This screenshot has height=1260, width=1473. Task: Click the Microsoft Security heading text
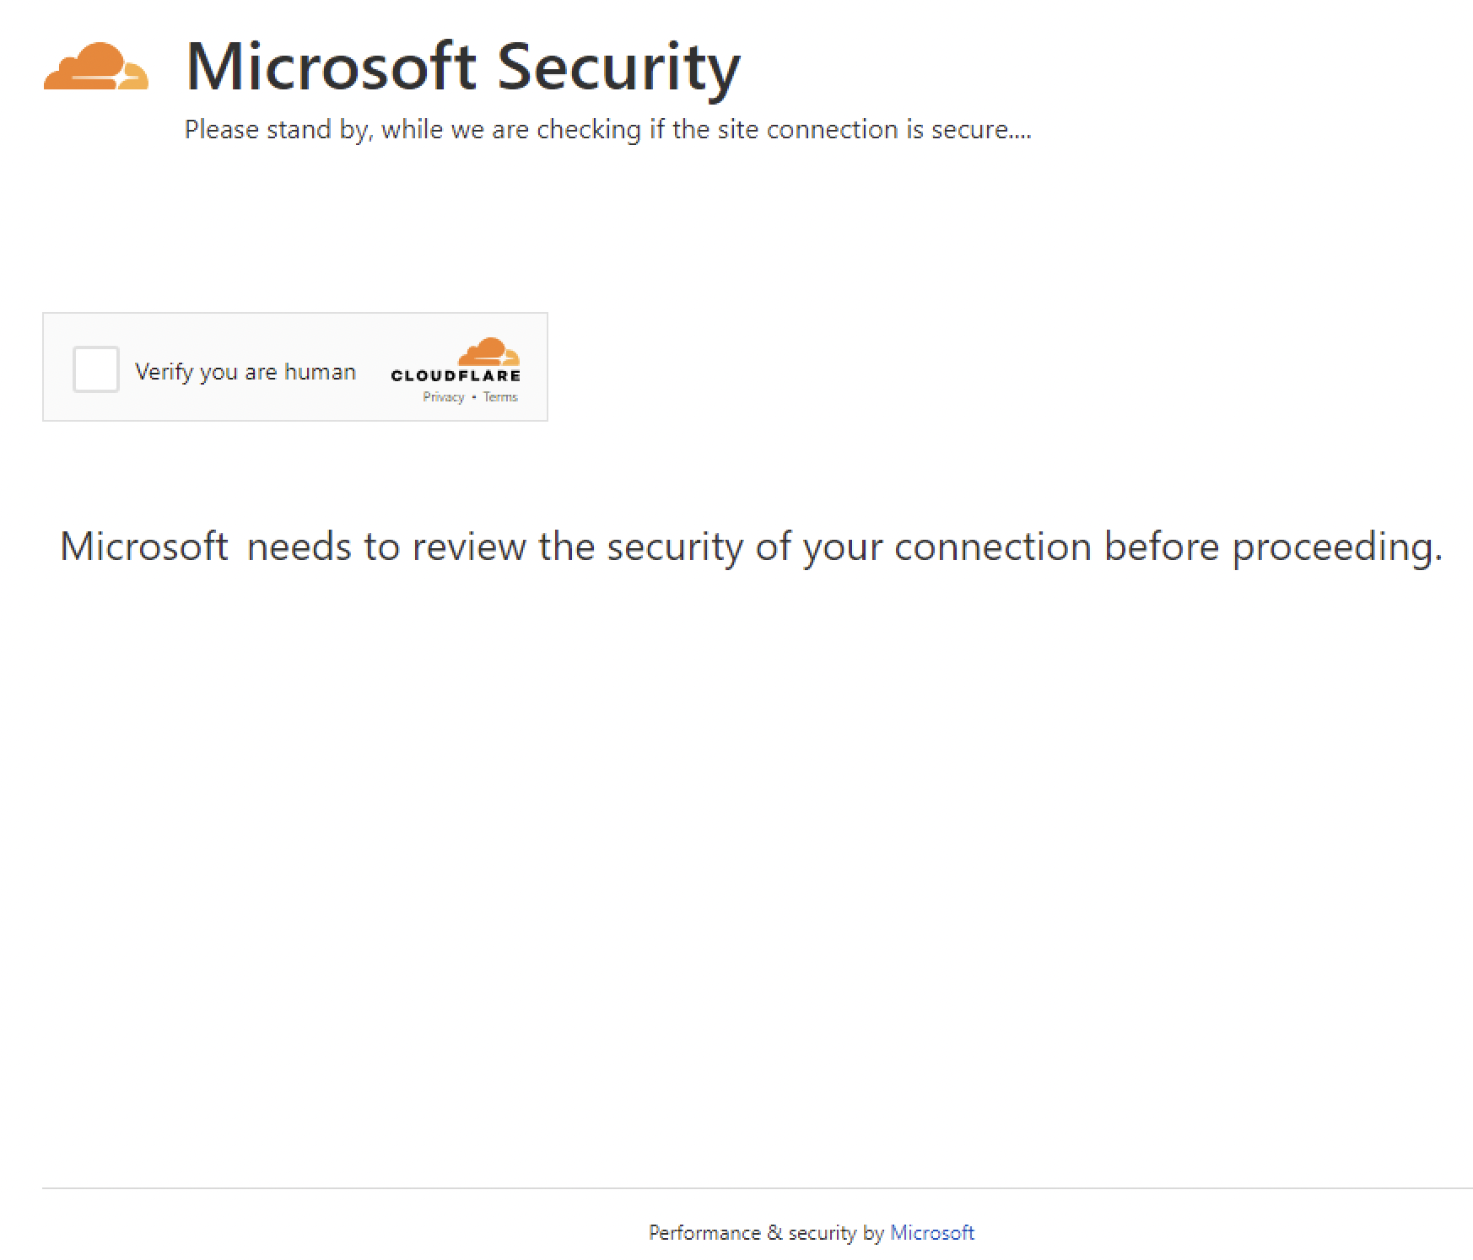[x=462, y=67]
